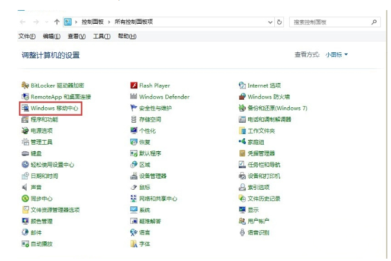
Task: Open 疑难解答 troubleshooting link
Action: (150, 221)
